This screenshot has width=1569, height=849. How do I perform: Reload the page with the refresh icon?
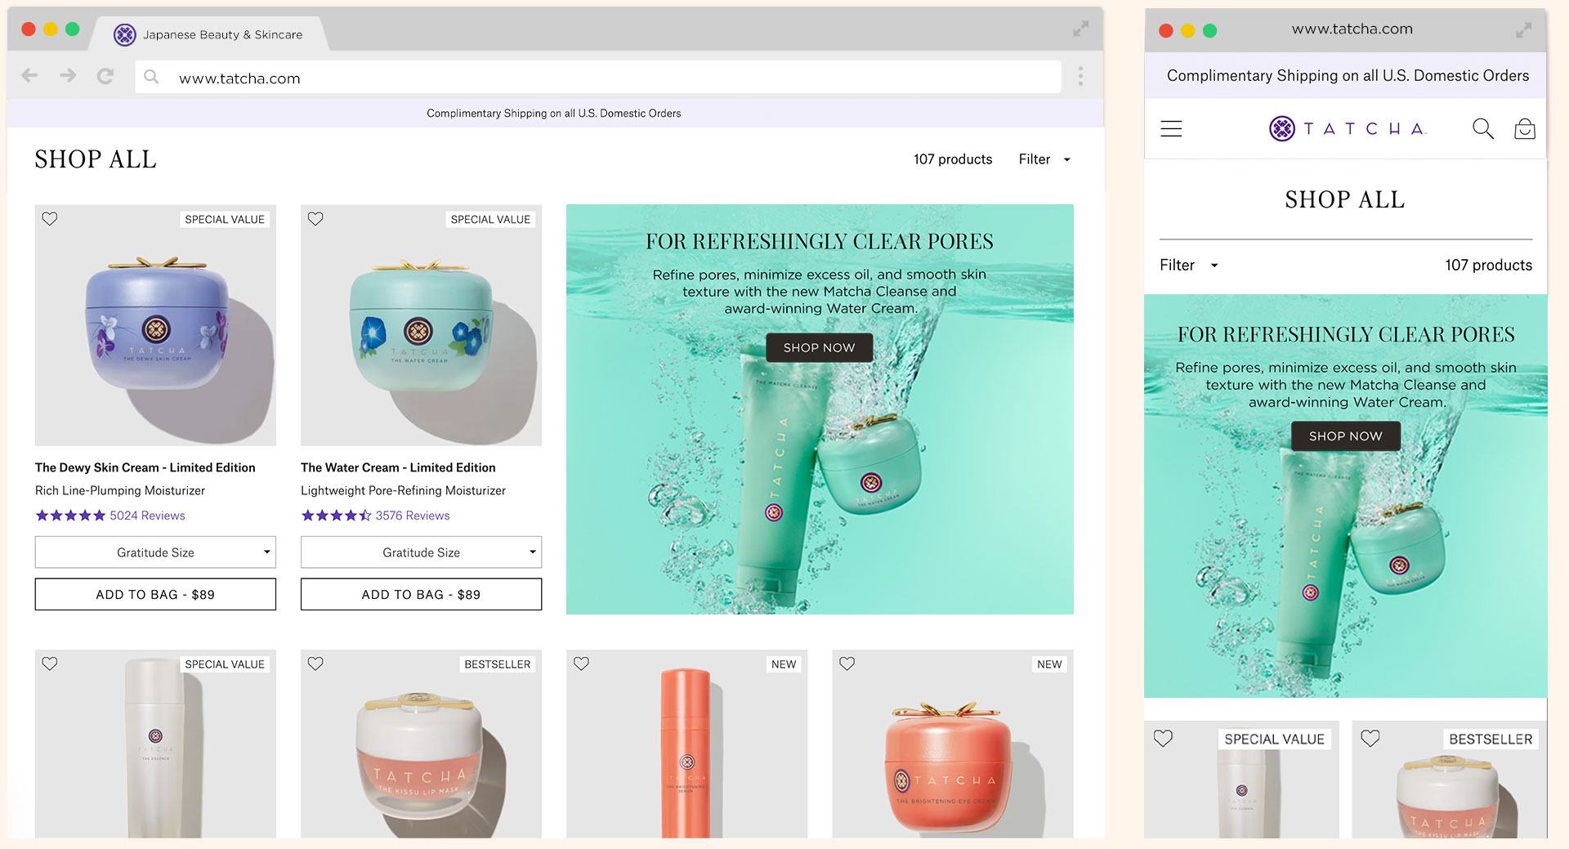point(105,76)
